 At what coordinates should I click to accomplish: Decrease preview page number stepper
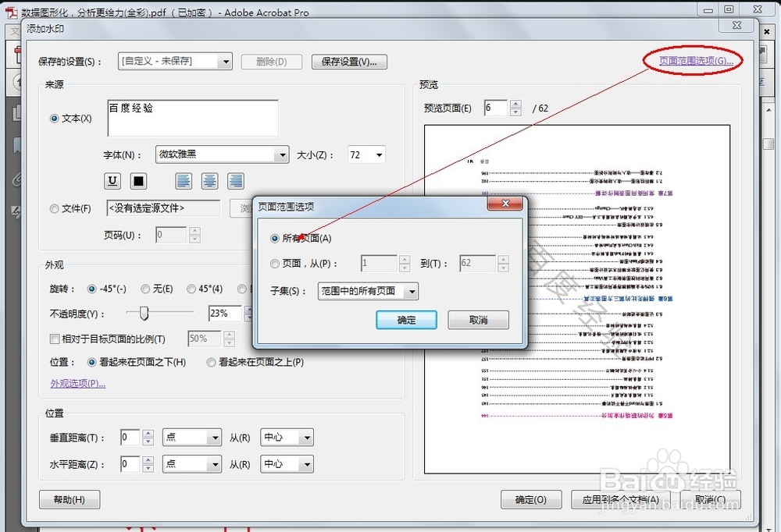(516, 112)
